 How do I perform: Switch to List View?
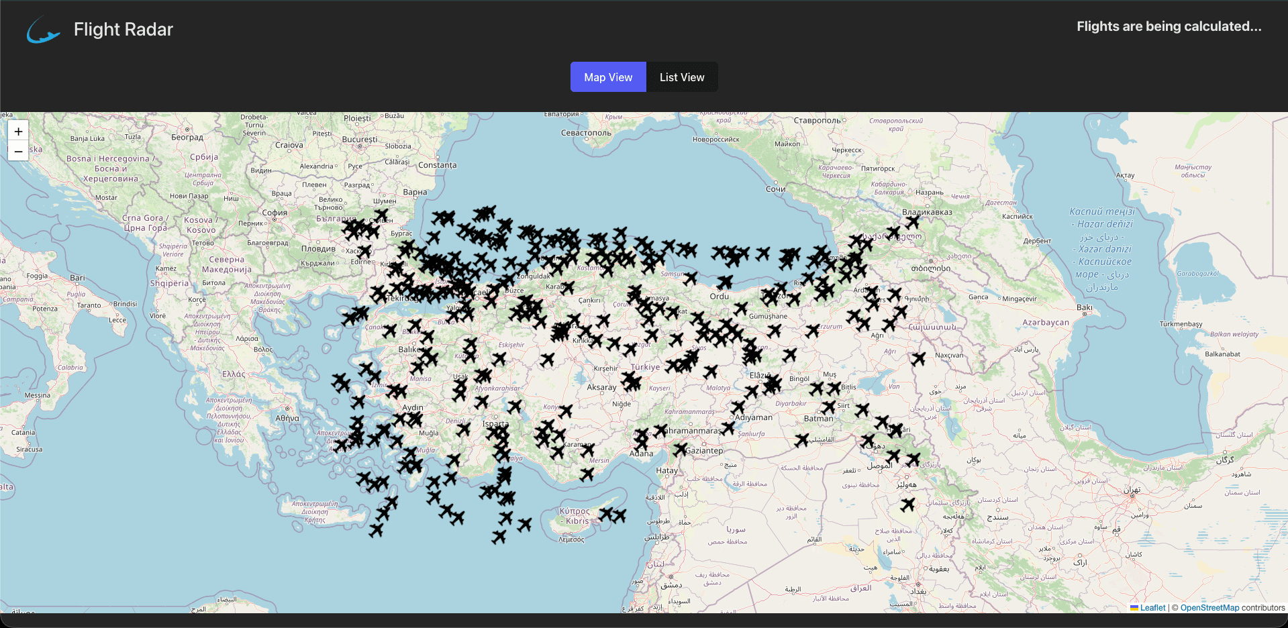click(682, 76)
